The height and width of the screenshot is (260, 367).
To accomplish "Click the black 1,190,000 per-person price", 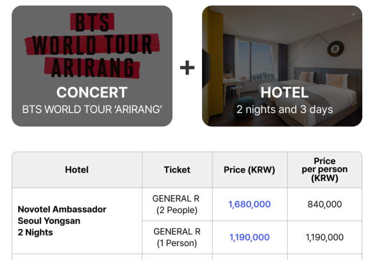I will [324, 237].
